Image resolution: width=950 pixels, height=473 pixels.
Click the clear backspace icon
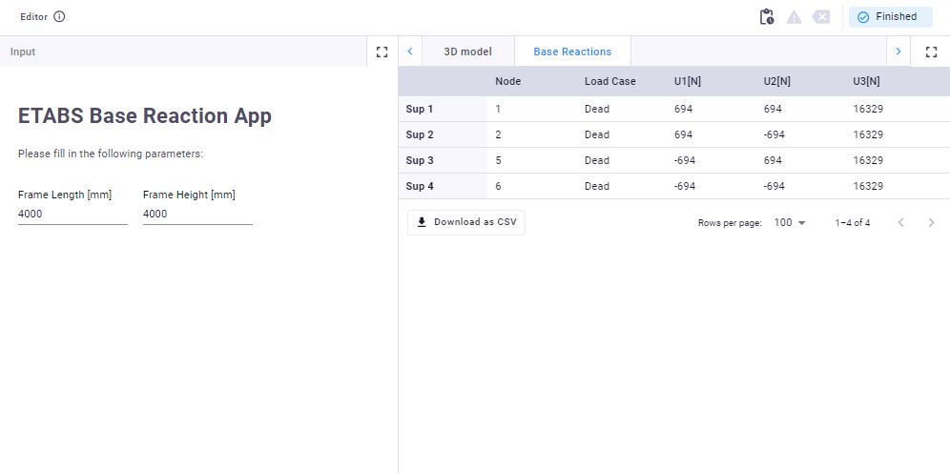pyautogui.click(x=821, y=17)
